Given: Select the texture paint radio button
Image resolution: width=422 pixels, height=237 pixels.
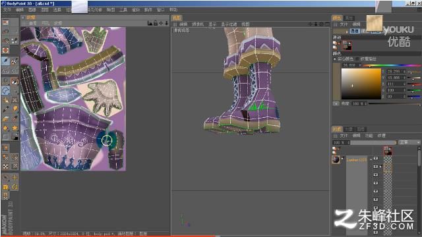Looking at the screenshot, I should pos(357,59).
